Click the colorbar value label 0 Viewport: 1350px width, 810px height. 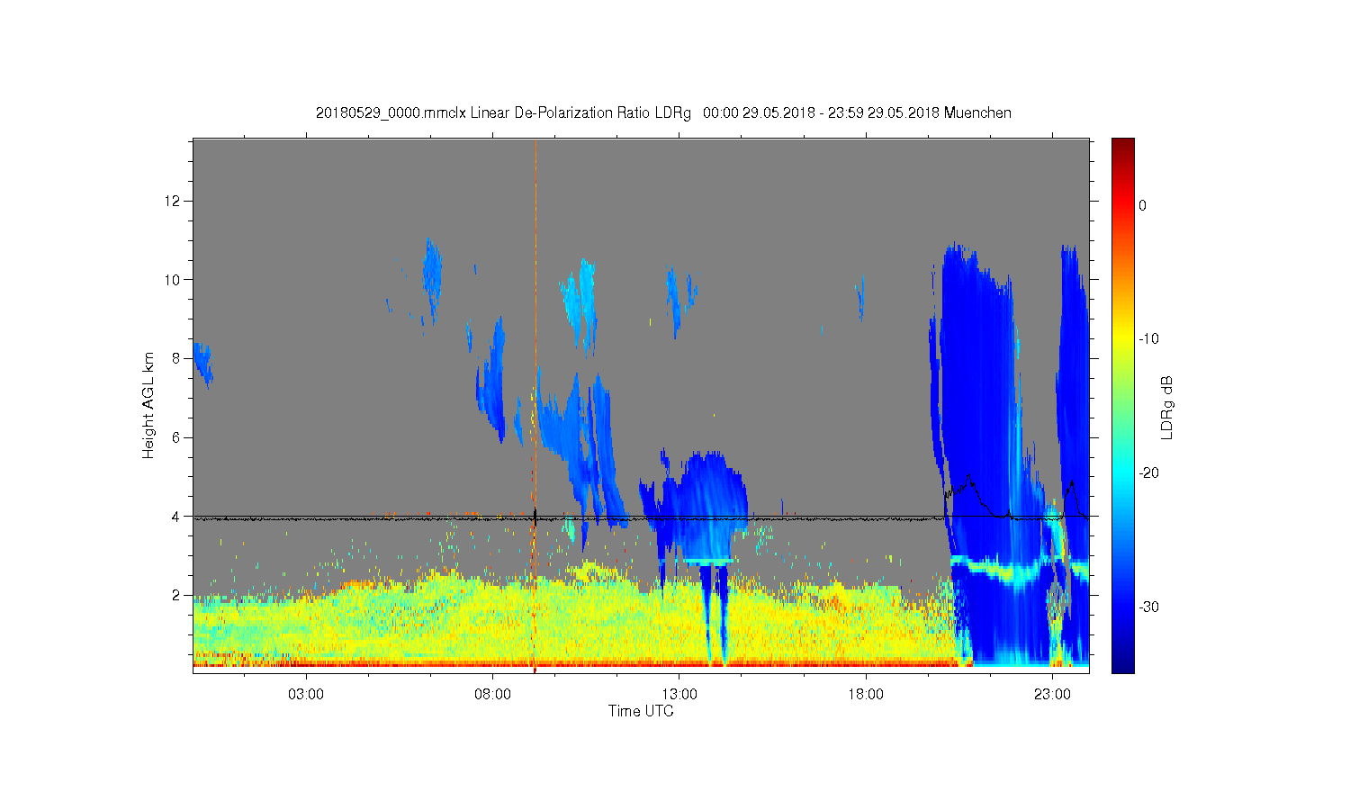1142,205
